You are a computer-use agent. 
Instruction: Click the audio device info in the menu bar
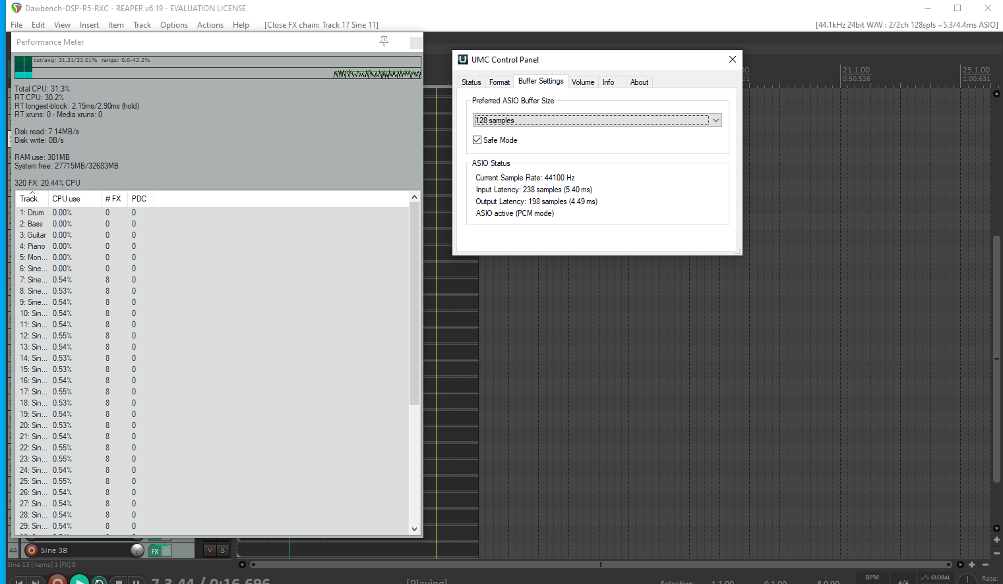(x=907, y=25)
